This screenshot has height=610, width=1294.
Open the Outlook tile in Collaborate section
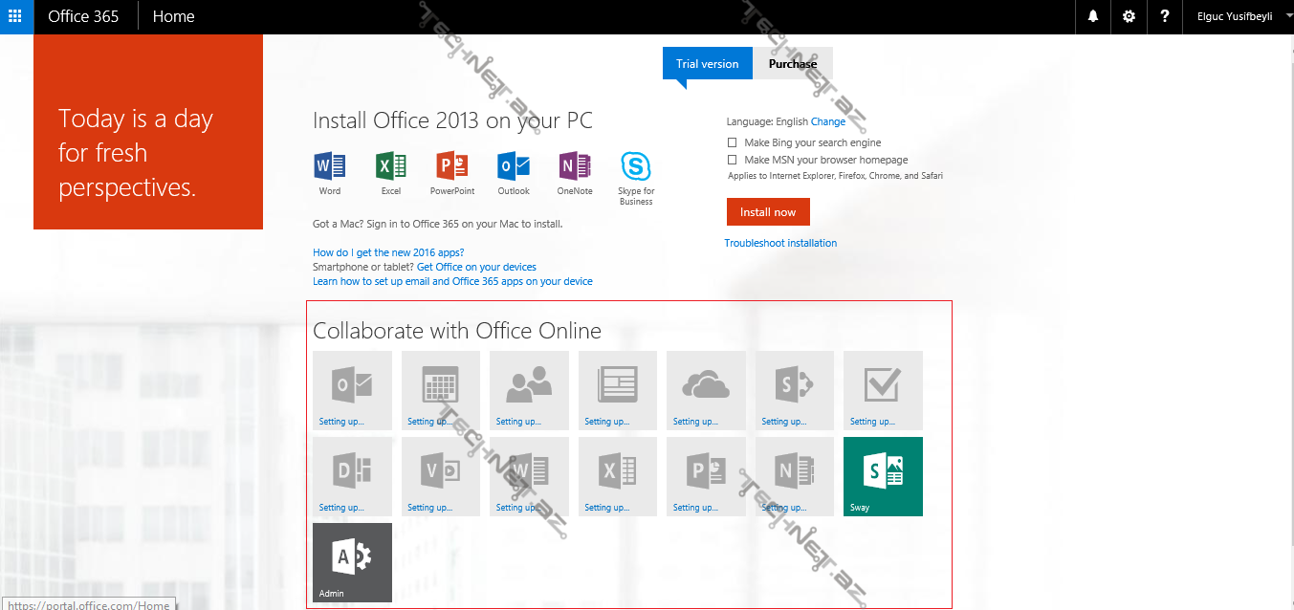[x=352, y=390]
